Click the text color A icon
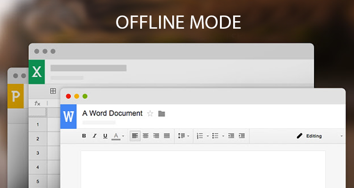 116,136
